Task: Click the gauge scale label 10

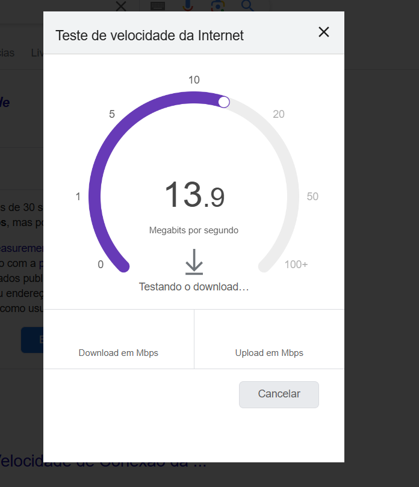Action: click(x=194, y=80)
